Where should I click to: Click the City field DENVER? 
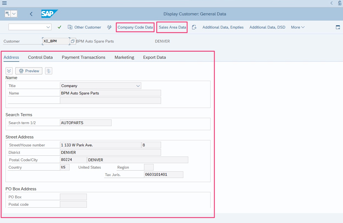(x=138, y=160)
